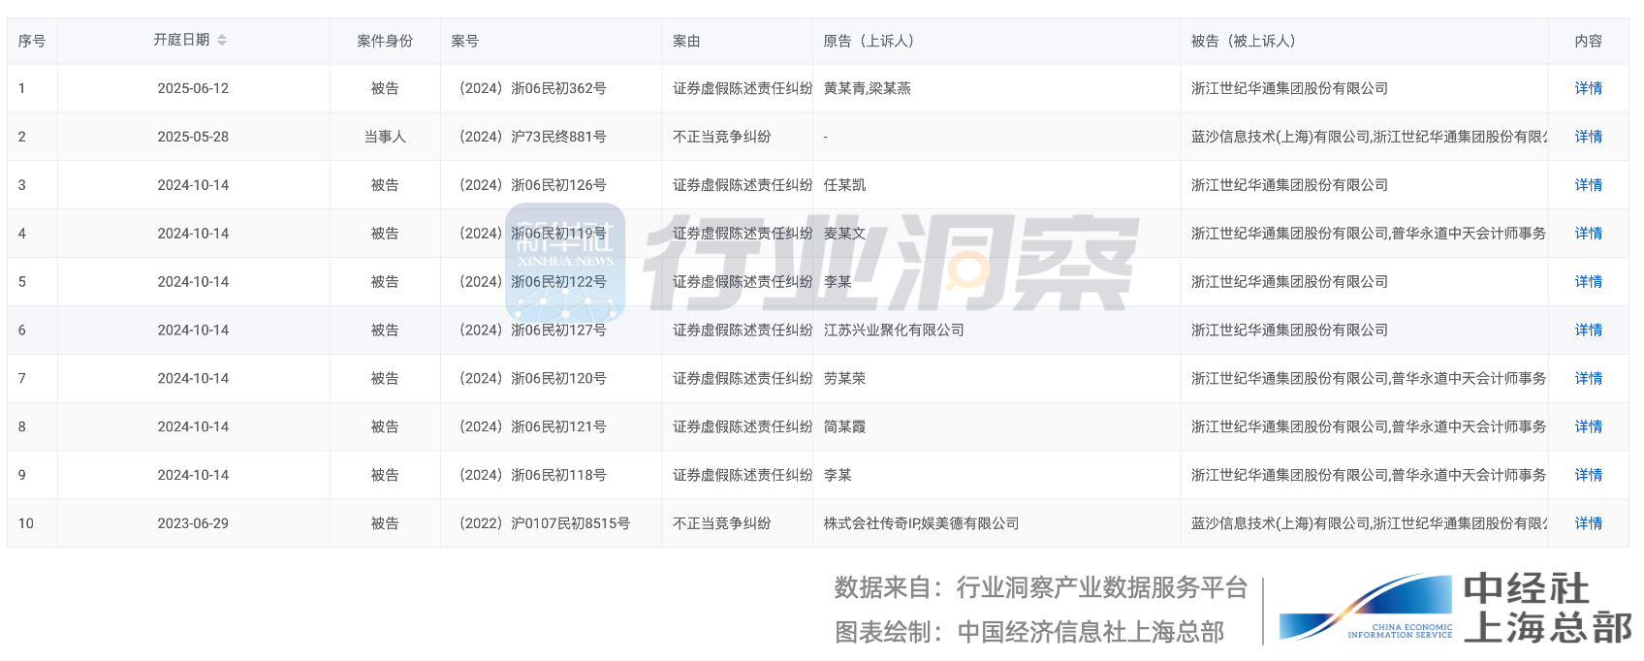1644x661 pixels.
Task: Click 数据来自：行业洞察产业数据服务平台 caption
Action: click(x=1040, y=587)
